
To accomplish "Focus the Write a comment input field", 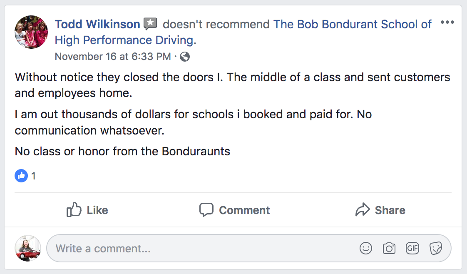I will (x=200, y=249).
